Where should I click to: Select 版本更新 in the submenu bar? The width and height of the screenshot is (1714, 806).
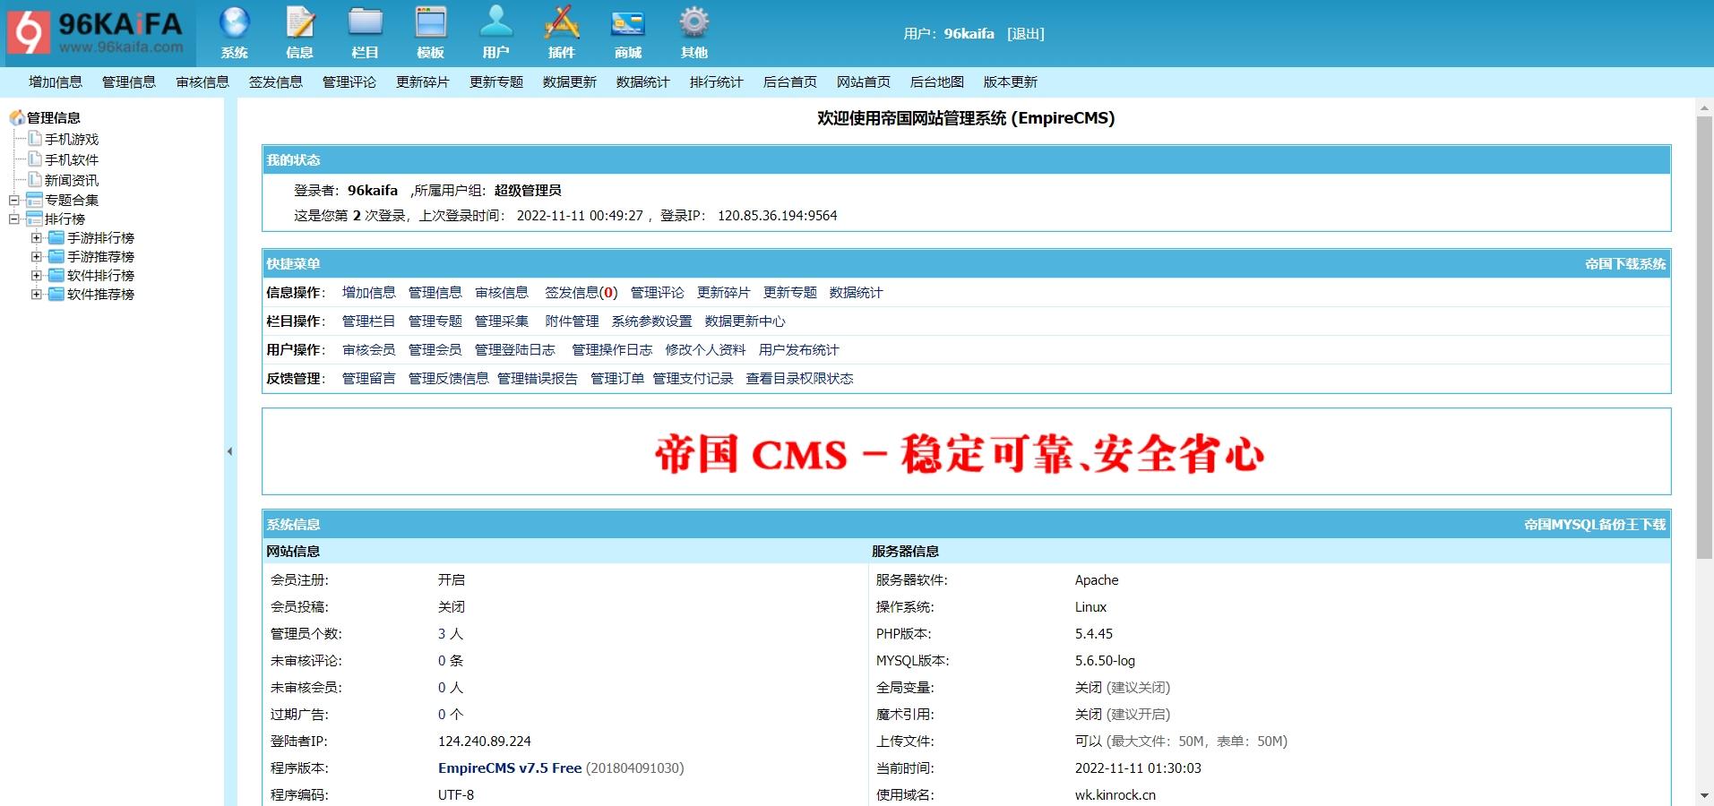click(x=1011, y=81)
